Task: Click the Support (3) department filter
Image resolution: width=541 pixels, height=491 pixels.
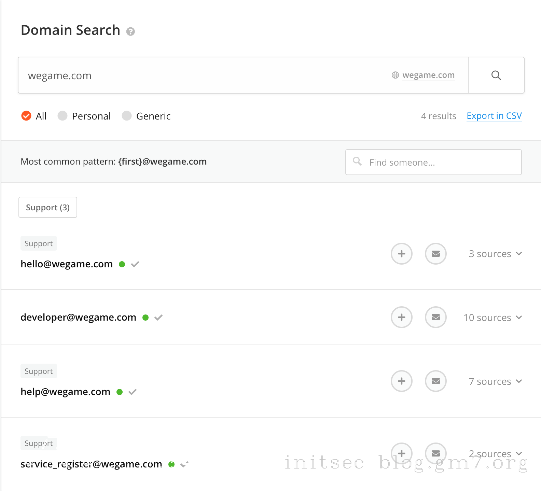Action: pos(48,207)
